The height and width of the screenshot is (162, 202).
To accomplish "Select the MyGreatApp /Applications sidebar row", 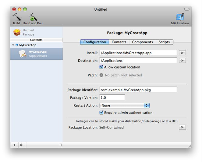I will click(x=37, y=54).
